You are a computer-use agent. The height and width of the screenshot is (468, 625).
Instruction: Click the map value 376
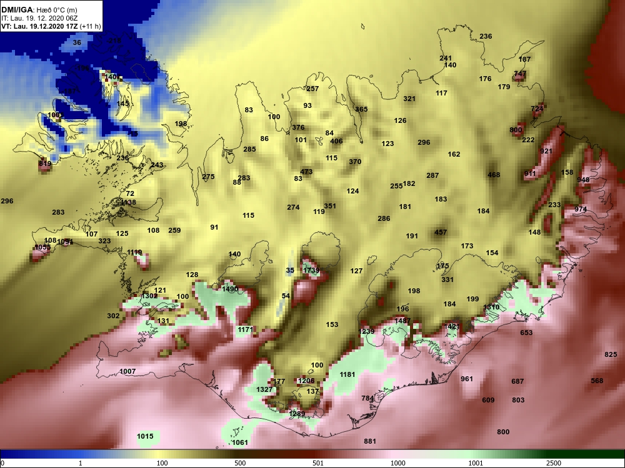click(298, 127)
